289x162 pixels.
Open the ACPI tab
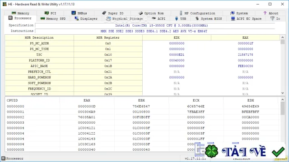[x=158, y=18]
